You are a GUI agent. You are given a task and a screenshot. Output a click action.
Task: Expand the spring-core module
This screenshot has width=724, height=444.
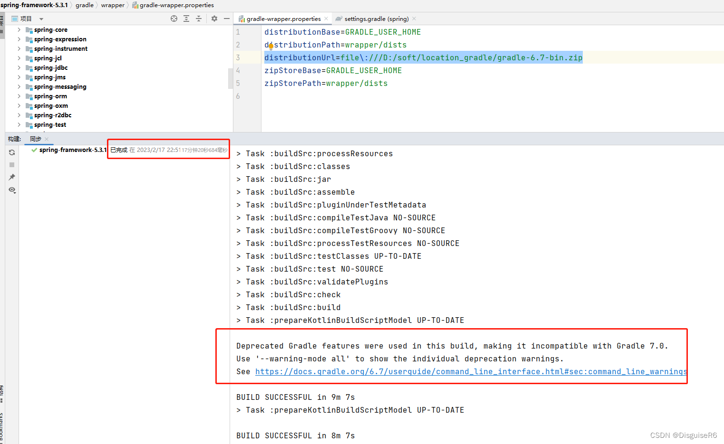click(19, 29)
